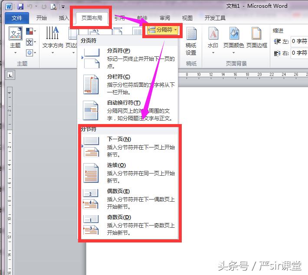Expand the 文字方向 dropdown arrow
The height and width of the screenshot is (275, 308).
pyautogui.click(x=52, y=52)
